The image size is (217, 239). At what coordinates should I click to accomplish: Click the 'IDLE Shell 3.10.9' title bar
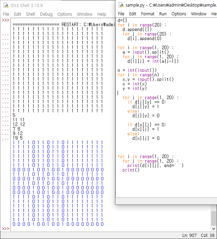27,6
